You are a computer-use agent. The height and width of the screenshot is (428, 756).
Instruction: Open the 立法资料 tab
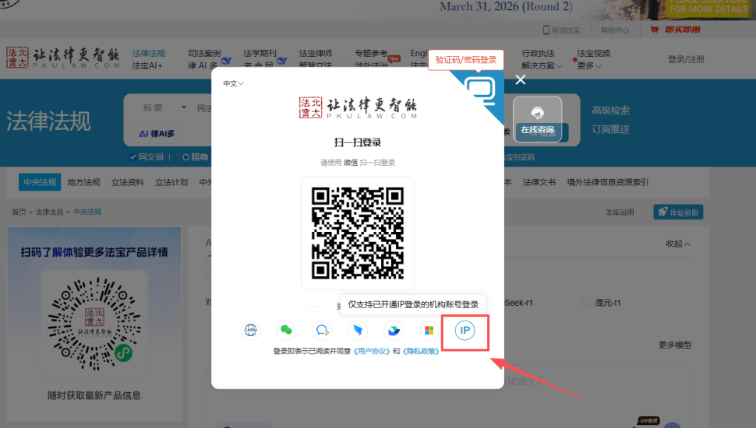(128, 182)
